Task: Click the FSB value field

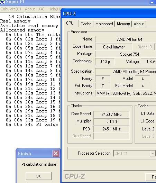Action: (111, 129)
